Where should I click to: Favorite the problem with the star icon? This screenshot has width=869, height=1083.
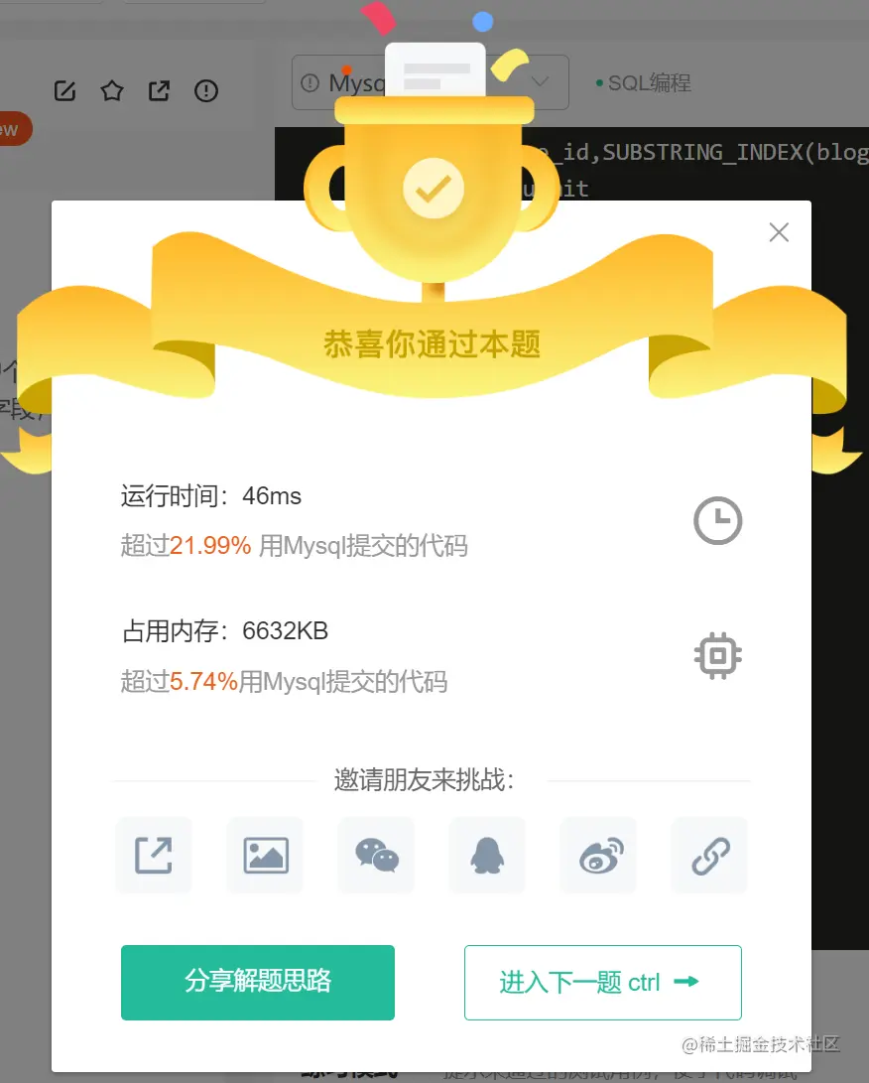click(112, 90)
